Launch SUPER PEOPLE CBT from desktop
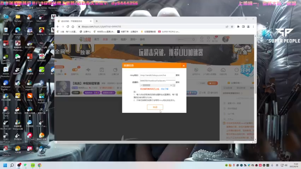 [x=6, y=125]
